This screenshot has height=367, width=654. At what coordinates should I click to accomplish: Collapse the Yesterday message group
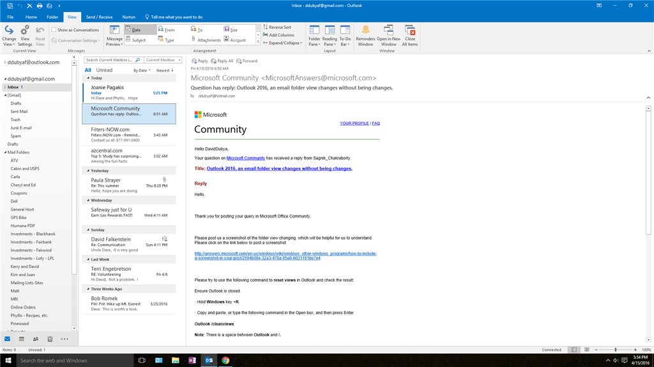(88, 171)
